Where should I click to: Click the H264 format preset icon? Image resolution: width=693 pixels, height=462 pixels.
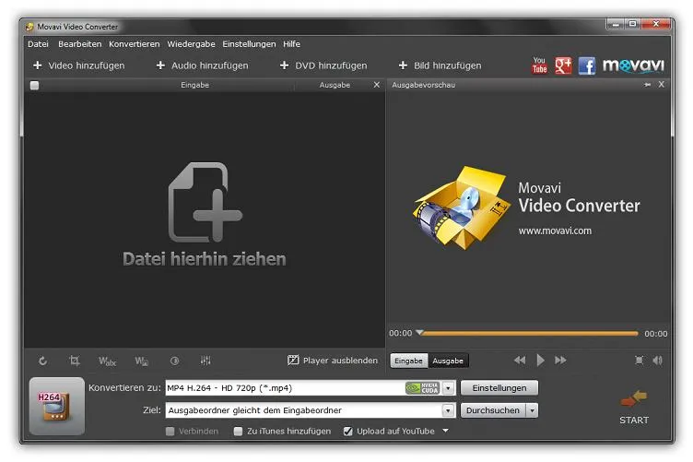point(56,406)
